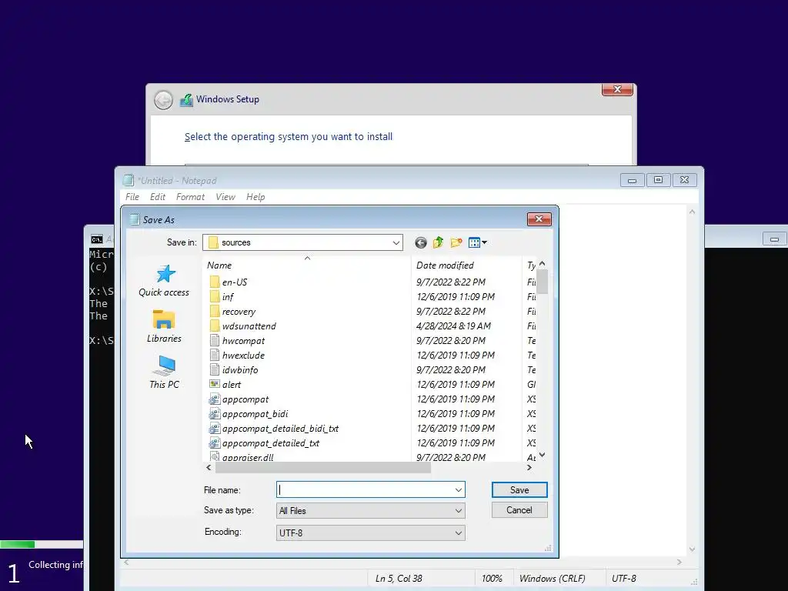The width and height of the screenshot is (788, 591).
Task: Create a new folder icon
Action: pos(456,242)
